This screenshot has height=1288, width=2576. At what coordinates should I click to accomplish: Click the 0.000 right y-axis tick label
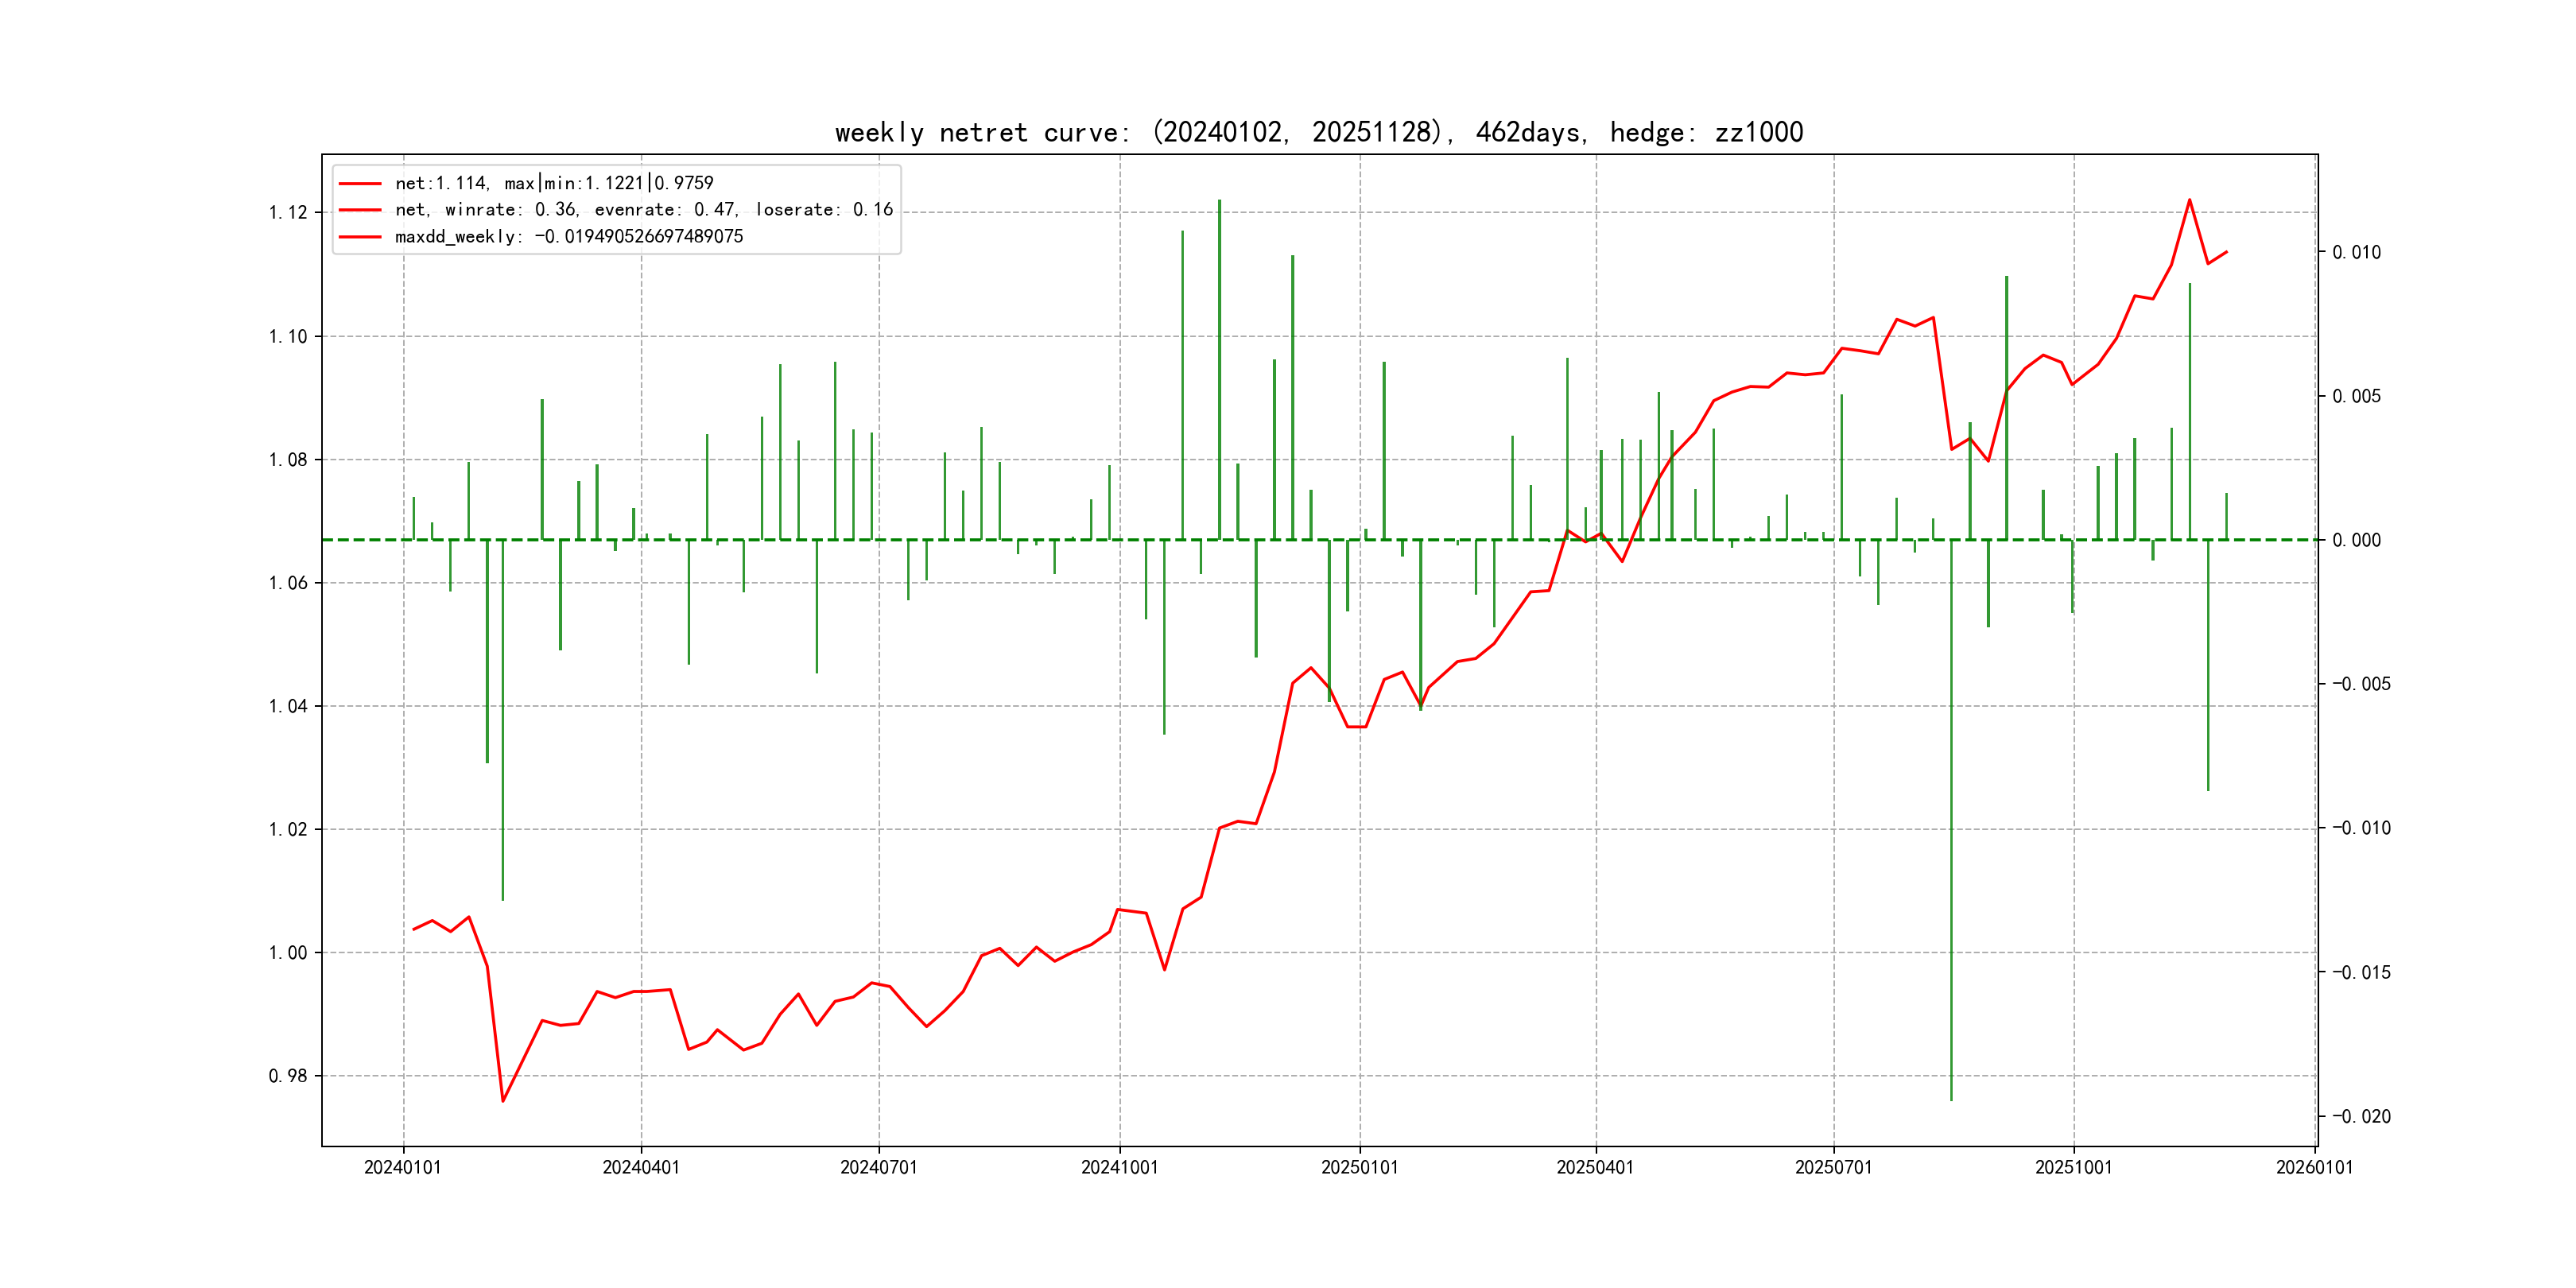pyautogui.click(x=2356, y=540)
